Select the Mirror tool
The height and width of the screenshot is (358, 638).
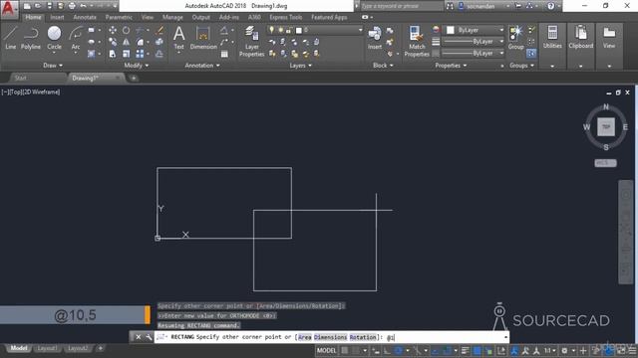pos(127,42)
